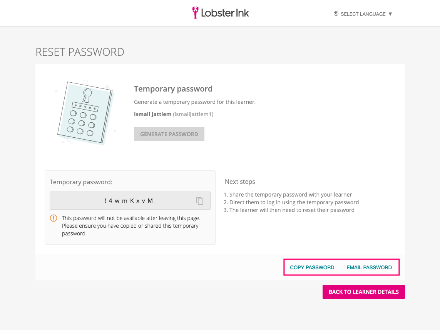440x330 pixels.
Task: Select the generated temporary password text
Action: [129, 201]
